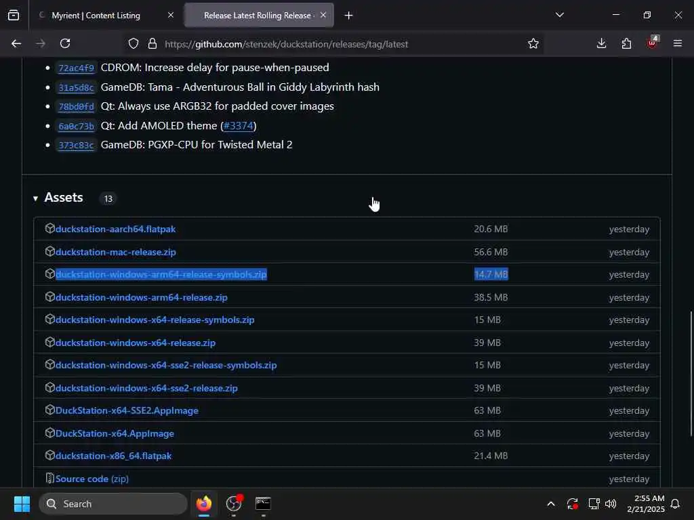
Task: Open the Windows Start menu
Action: pyautogui.click(x=22, y=504)
